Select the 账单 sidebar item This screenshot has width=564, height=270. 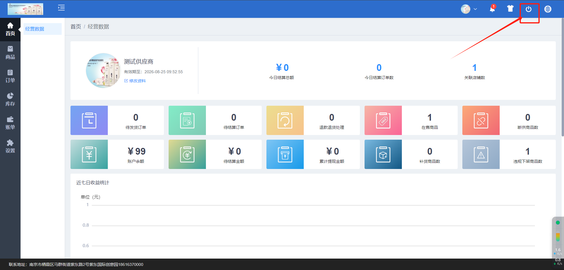pyautogui.click(x=10, y=123)
